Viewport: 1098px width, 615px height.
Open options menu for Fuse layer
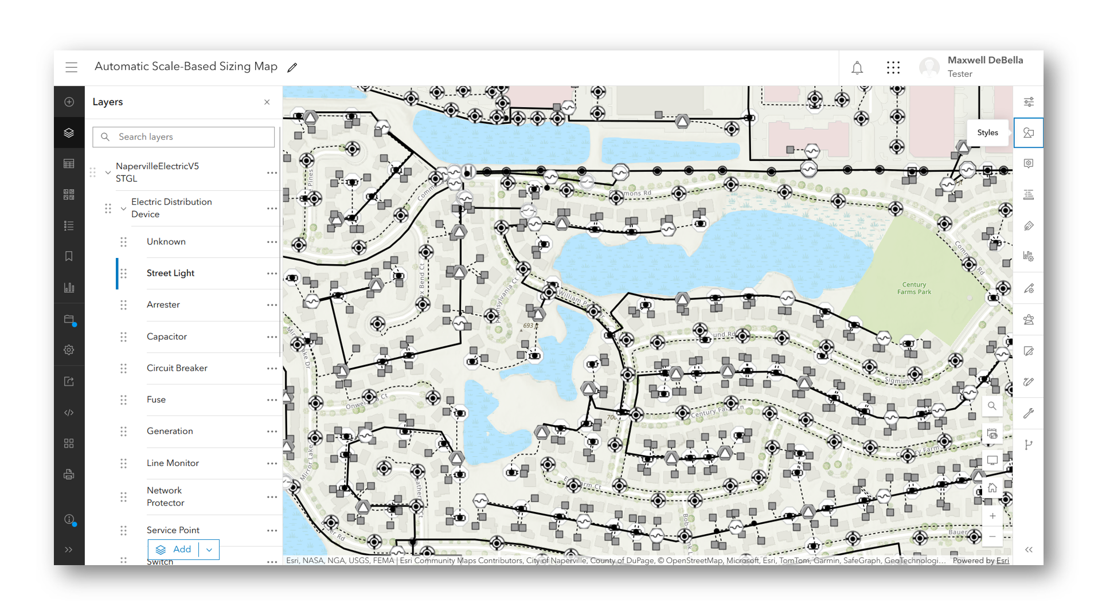point(272,399)
